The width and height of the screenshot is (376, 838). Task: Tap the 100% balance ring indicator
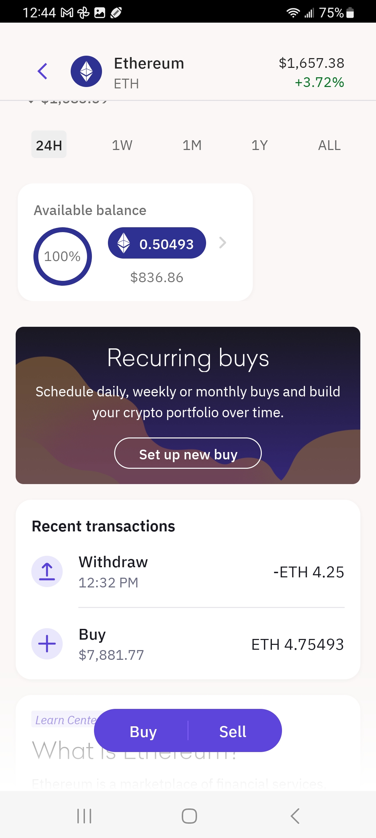[63, 256]
